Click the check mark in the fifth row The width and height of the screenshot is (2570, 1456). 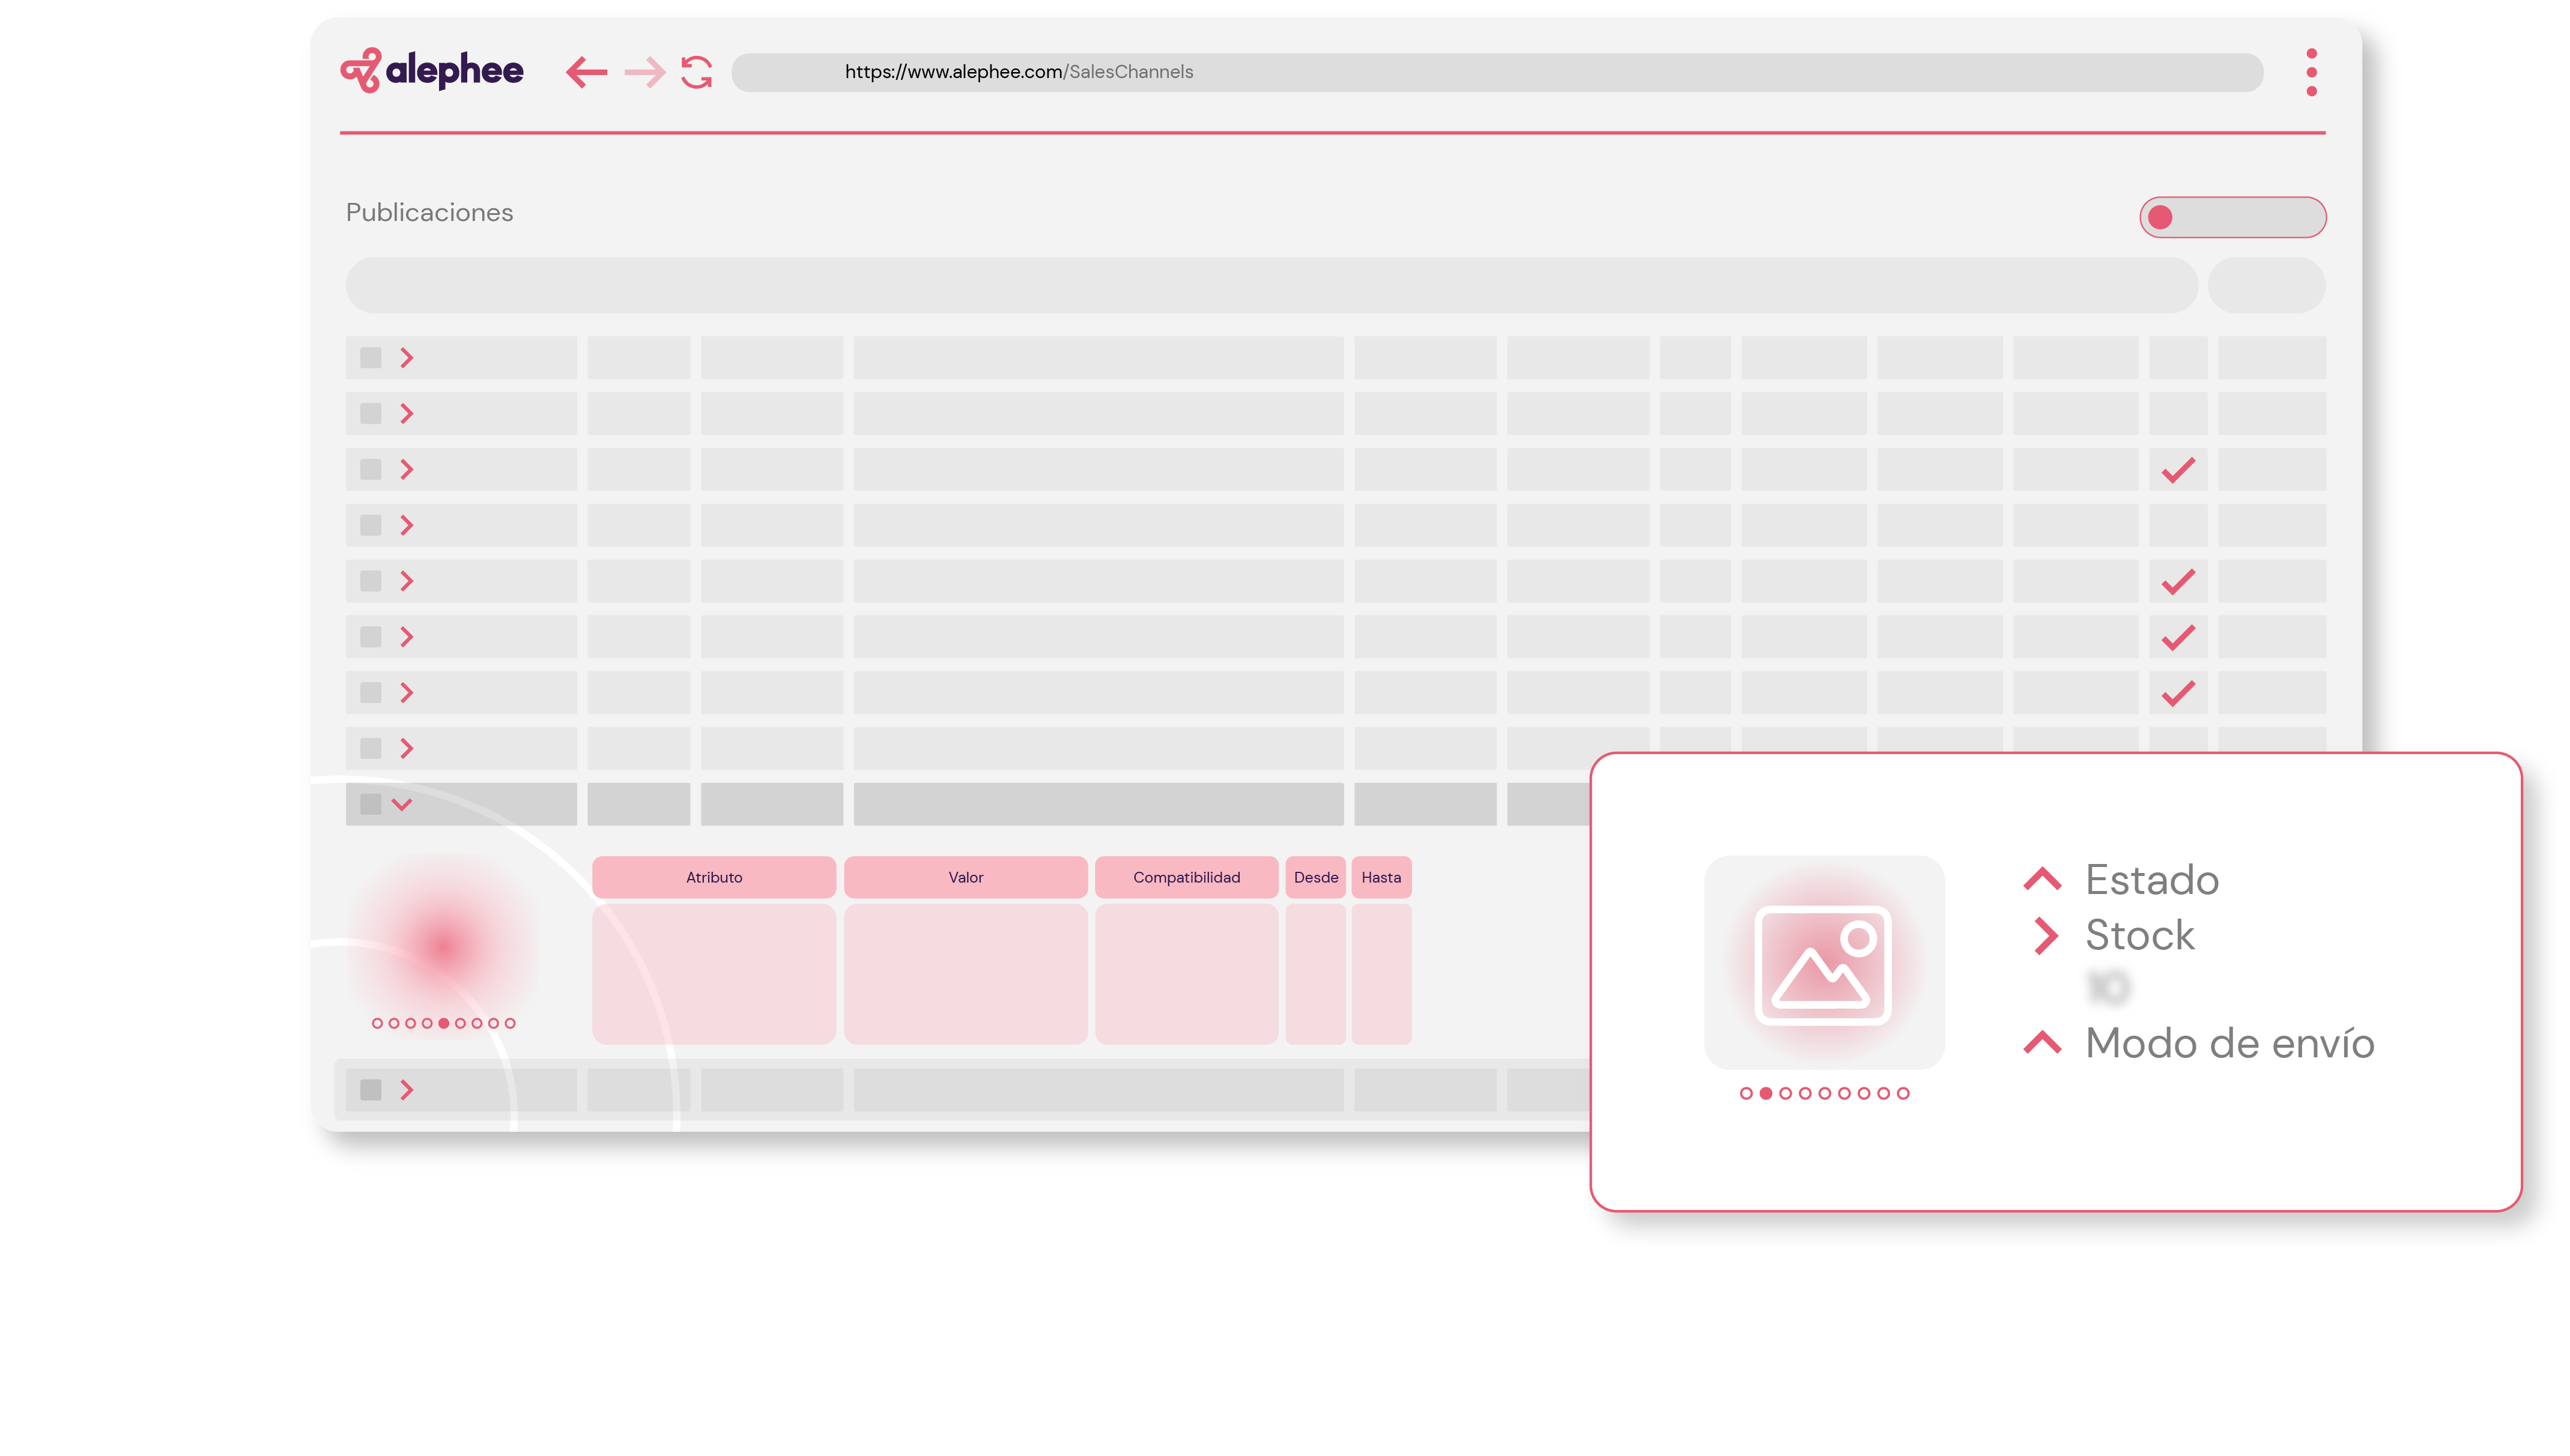pyautogui.click(x=2178, y=582)
